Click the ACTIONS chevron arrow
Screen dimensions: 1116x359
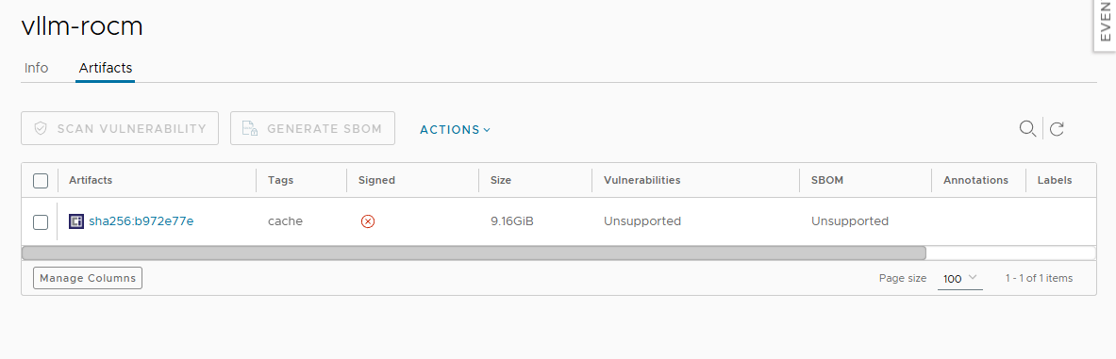[x=487, y=129]
